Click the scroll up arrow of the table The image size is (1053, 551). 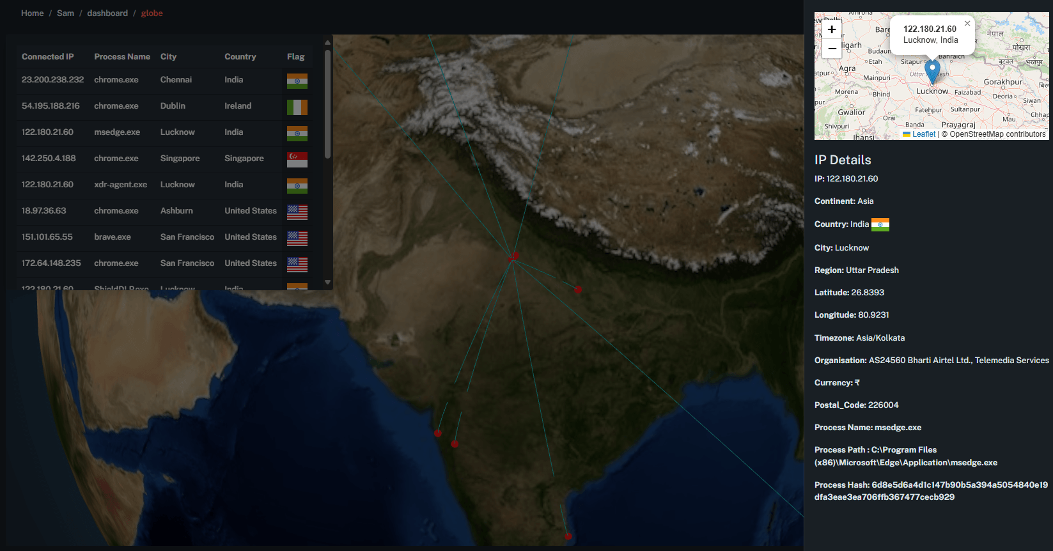click(x=327, y=43)
